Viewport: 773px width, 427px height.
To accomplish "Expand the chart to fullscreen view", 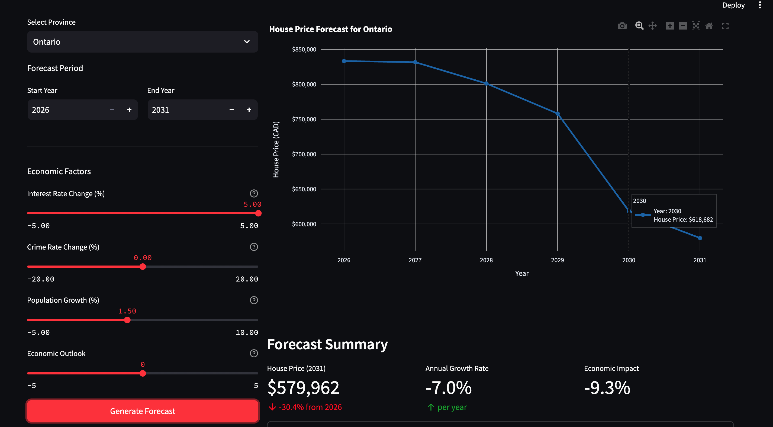I will [x=725, y=26].
